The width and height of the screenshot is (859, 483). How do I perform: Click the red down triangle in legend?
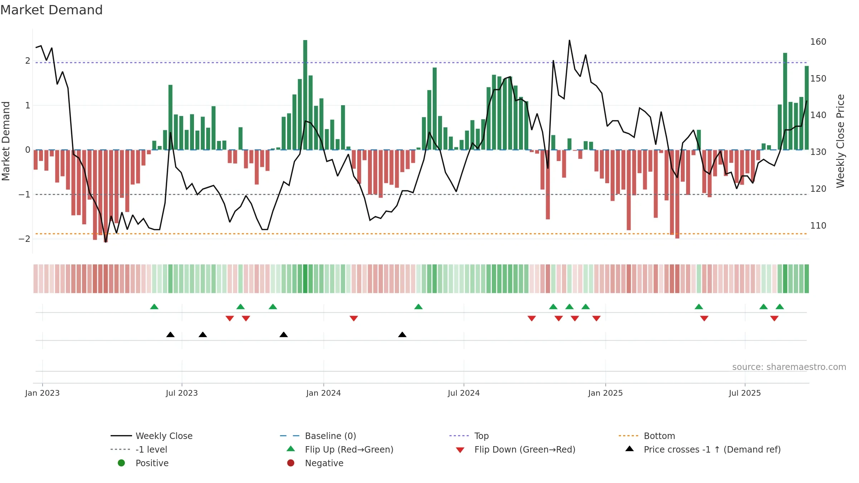[460, 450]
